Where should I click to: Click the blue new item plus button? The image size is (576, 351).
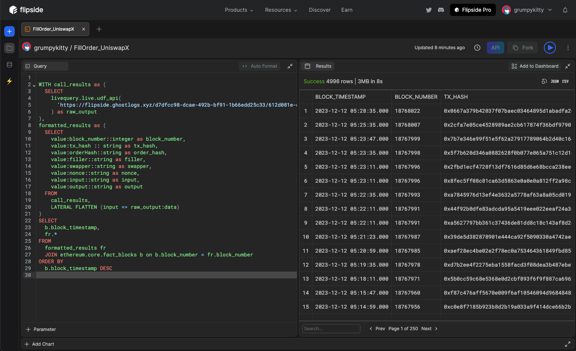(9, 31)
